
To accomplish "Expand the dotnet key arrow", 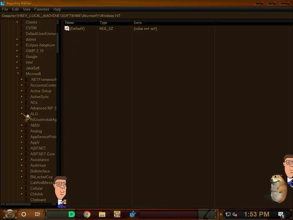I will 17,39.
